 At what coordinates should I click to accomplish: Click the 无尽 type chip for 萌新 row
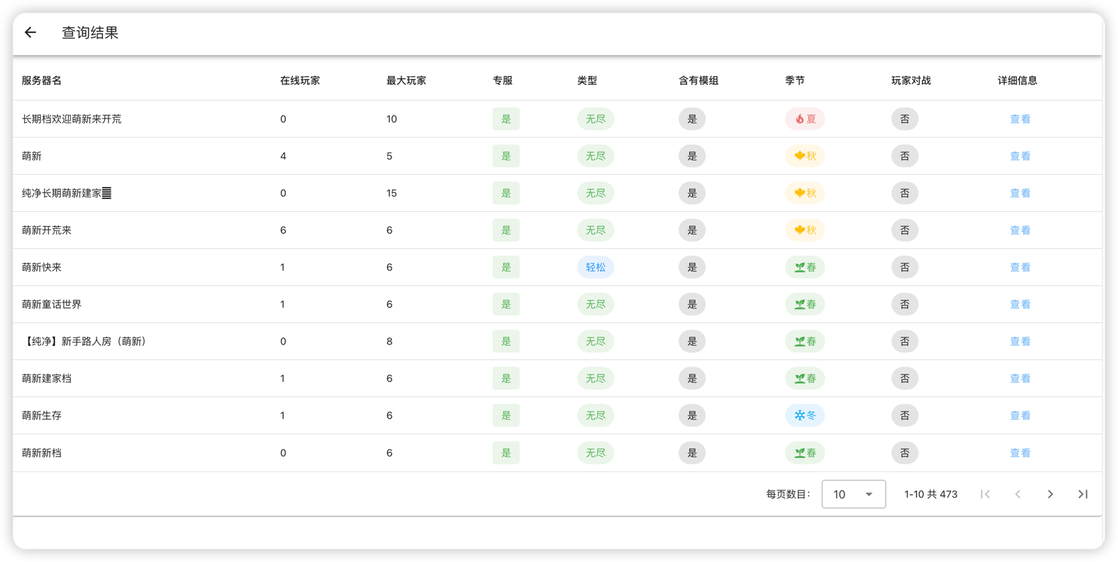595,156
